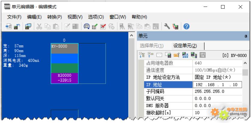Click the up arrow of property list scrollbar

click(245, 63)
